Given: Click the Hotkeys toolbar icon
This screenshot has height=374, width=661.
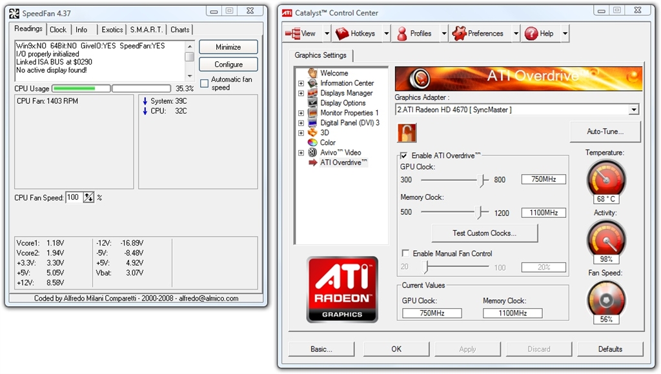Looking at the screenshot, I should click(342, 34).
